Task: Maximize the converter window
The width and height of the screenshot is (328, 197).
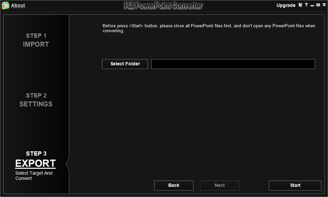Action: pos(318,5)
